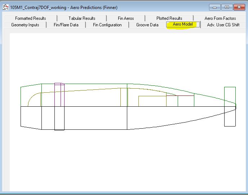Click the application icon in title bar
Screen dimensions: 248x195
tap(6, 7)
